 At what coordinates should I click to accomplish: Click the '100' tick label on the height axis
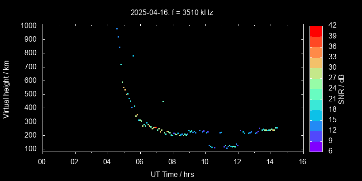pos(32,149)
